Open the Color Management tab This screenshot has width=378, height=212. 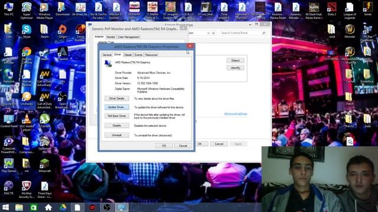(x=129, y=37)
